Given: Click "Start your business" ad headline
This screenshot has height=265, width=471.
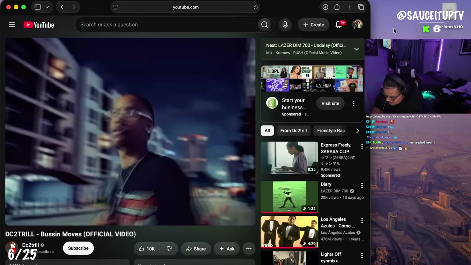Looking at the screenshot, I should point(294,104).
